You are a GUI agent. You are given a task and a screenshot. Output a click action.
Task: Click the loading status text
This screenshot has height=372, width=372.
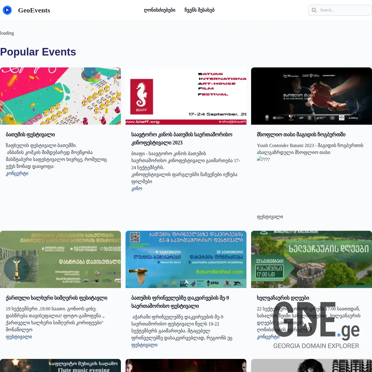pyautogui.click(x=7, y=33)
